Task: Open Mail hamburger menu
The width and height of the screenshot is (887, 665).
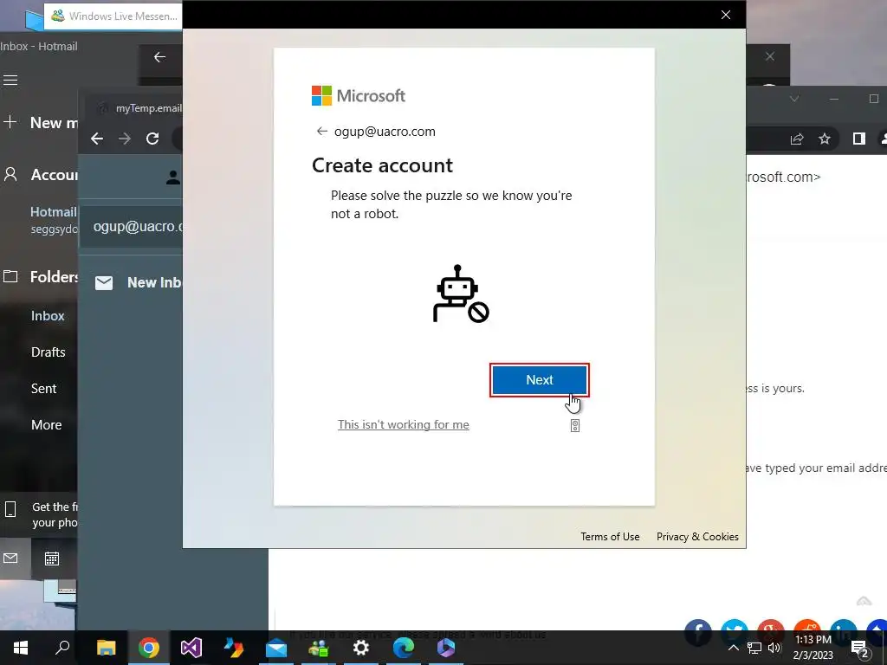Action: [10, 81]
